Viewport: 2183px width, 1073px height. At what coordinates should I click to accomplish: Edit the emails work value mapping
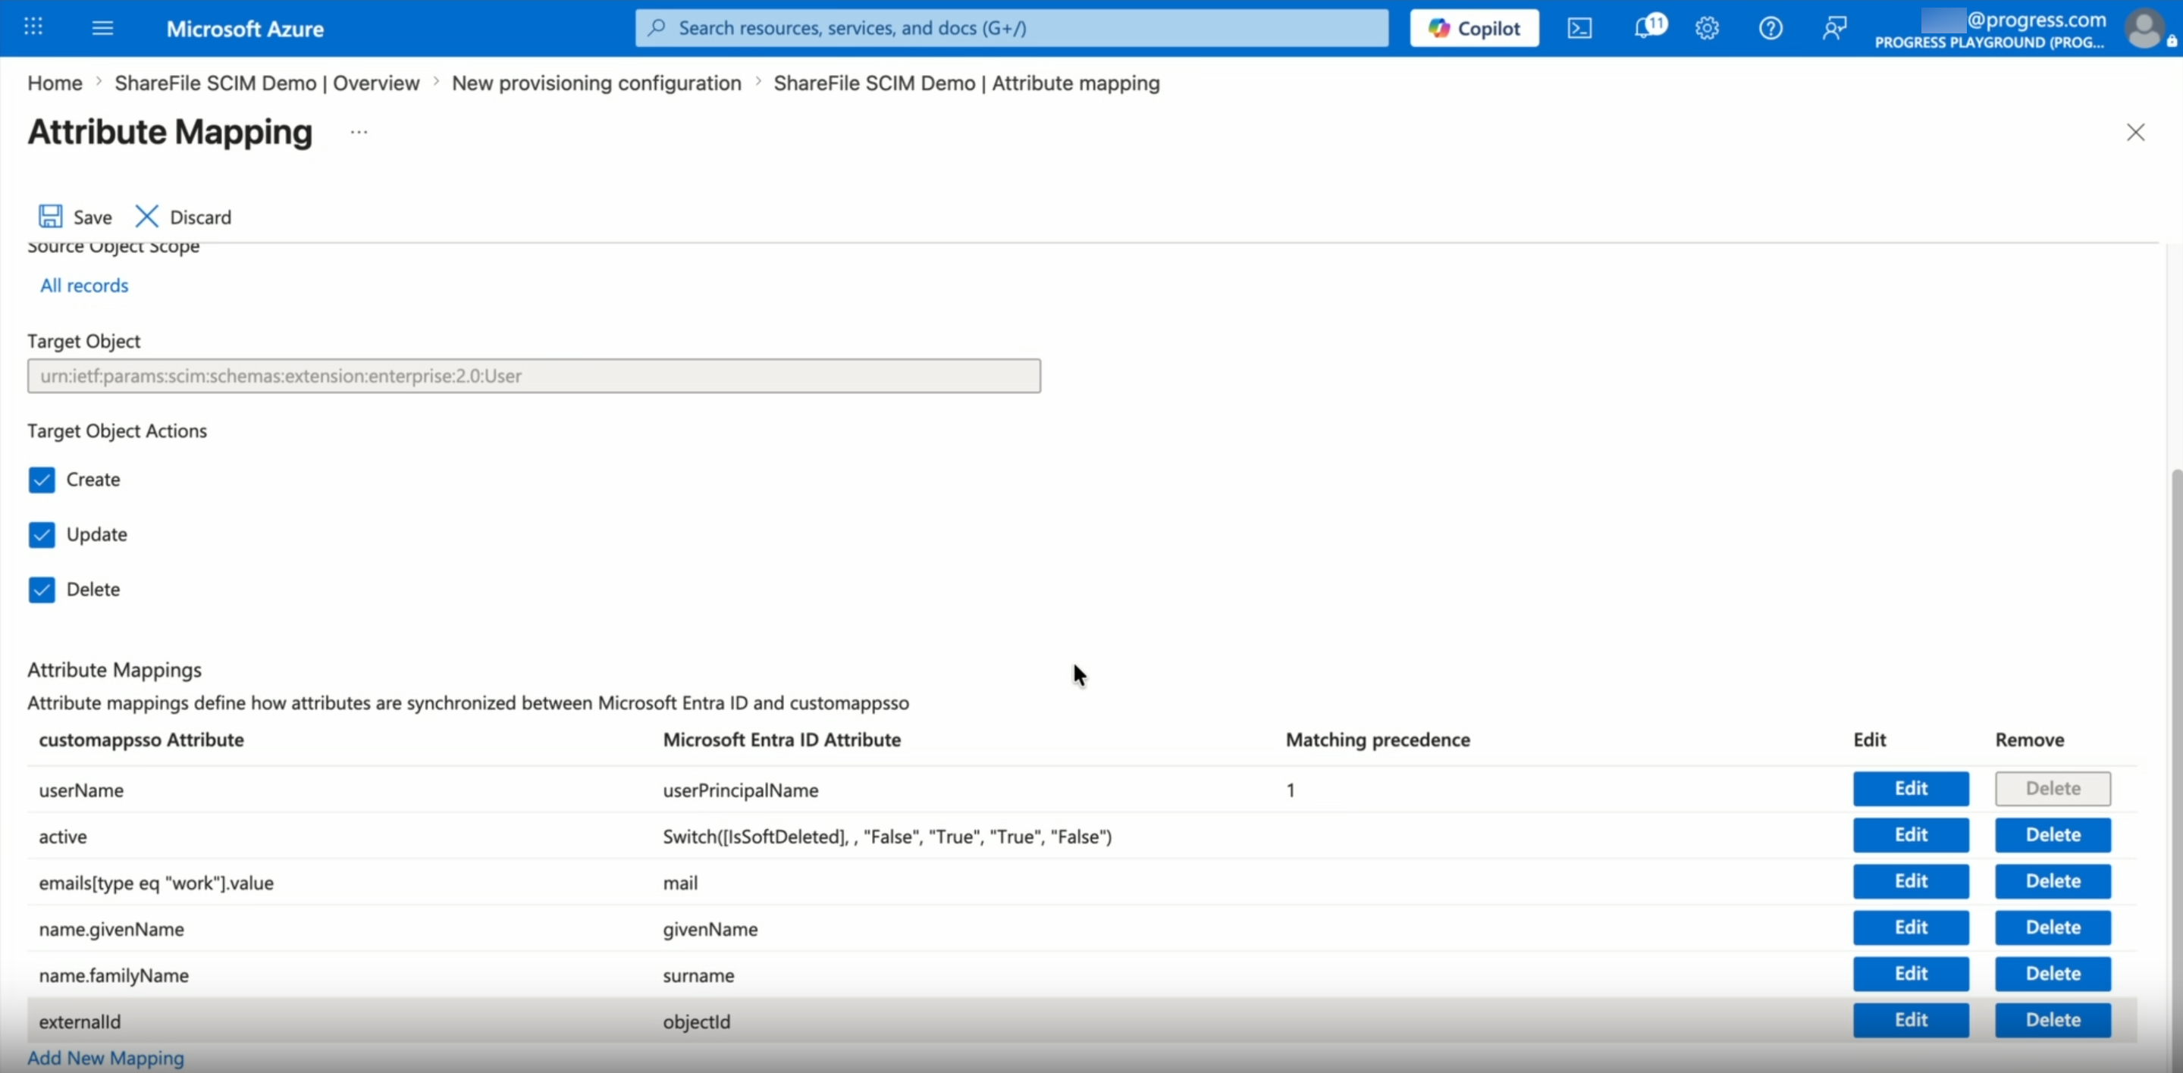(x=1911, y=881)
